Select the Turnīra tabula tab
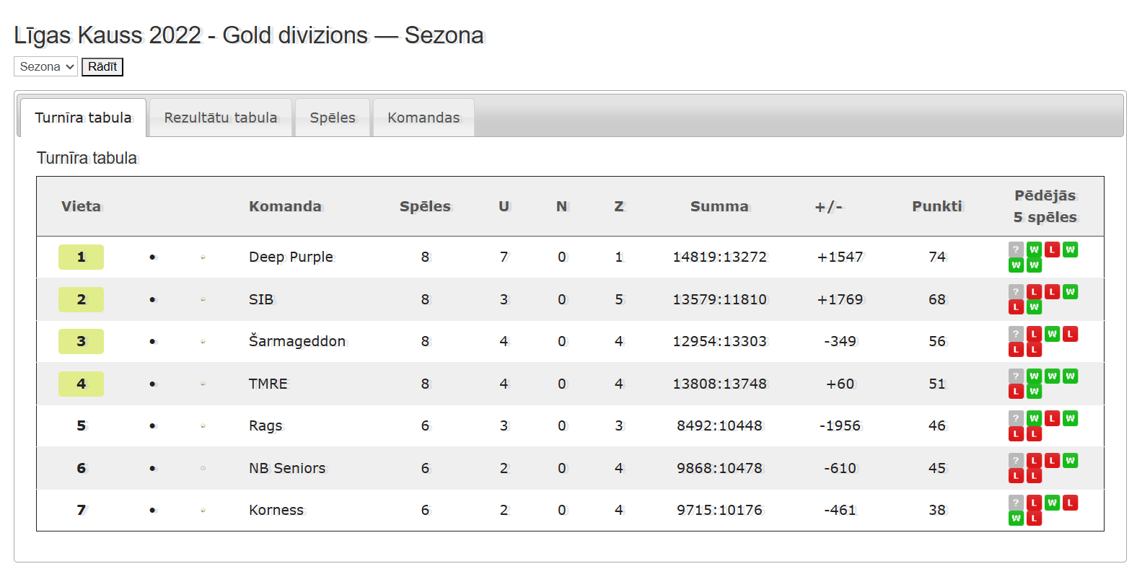Screen dimensions: 1137x569 coord(83,118)
